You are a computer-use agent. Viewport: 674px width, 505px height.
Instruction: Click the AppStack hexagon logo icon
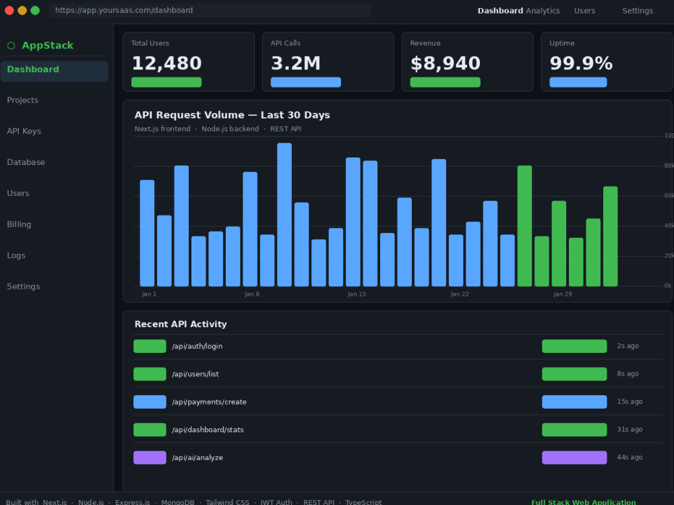11,46
